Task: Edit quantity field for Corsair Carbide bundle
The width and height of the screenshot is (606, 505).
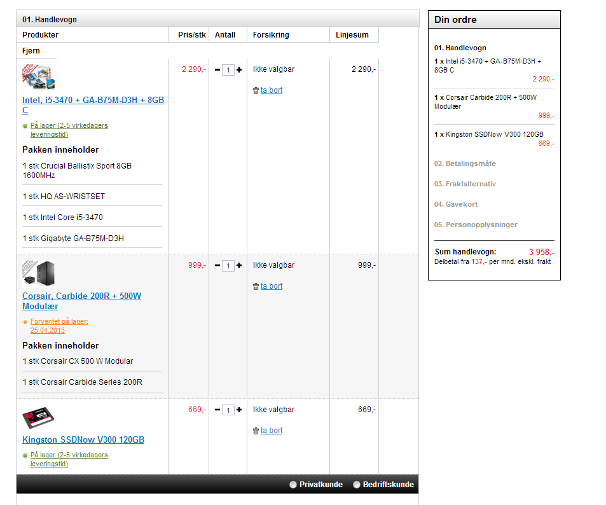Action: 228,266
